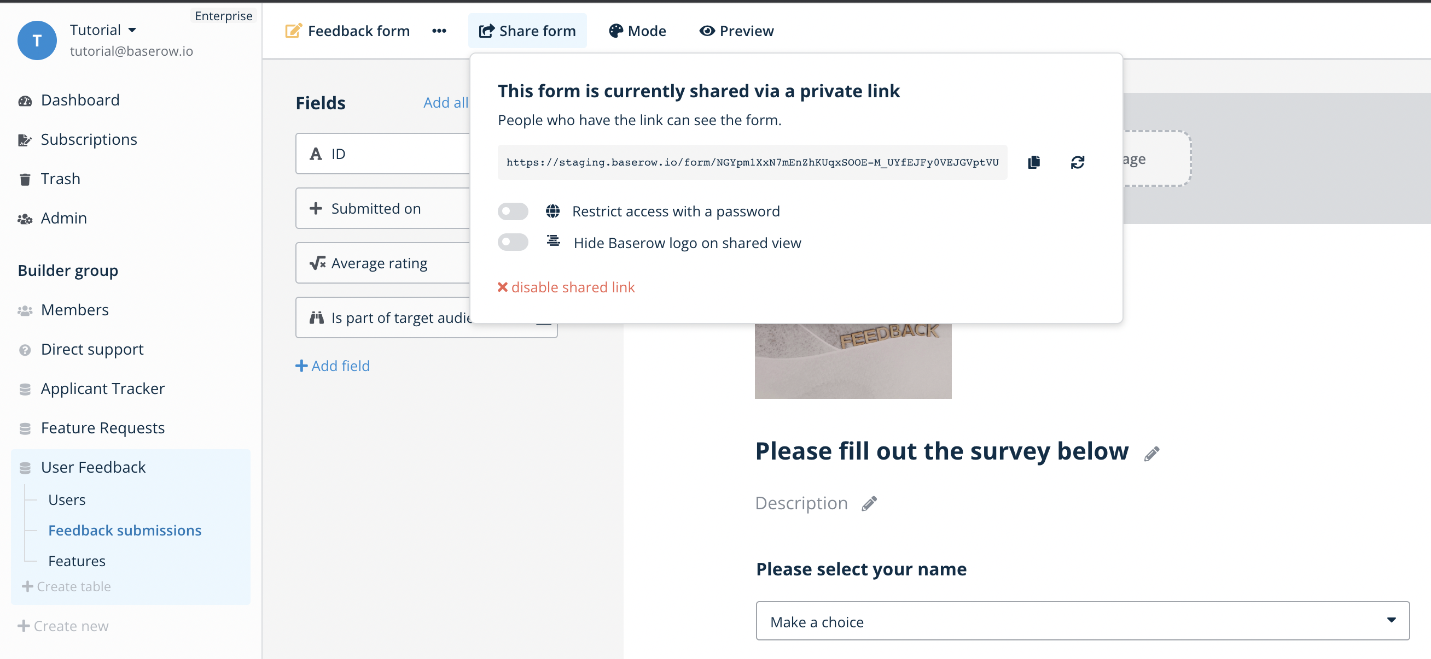Screen dimensions: 1431x659
Task: Select the shared form URL field
Action: click(x=753, y=162)
